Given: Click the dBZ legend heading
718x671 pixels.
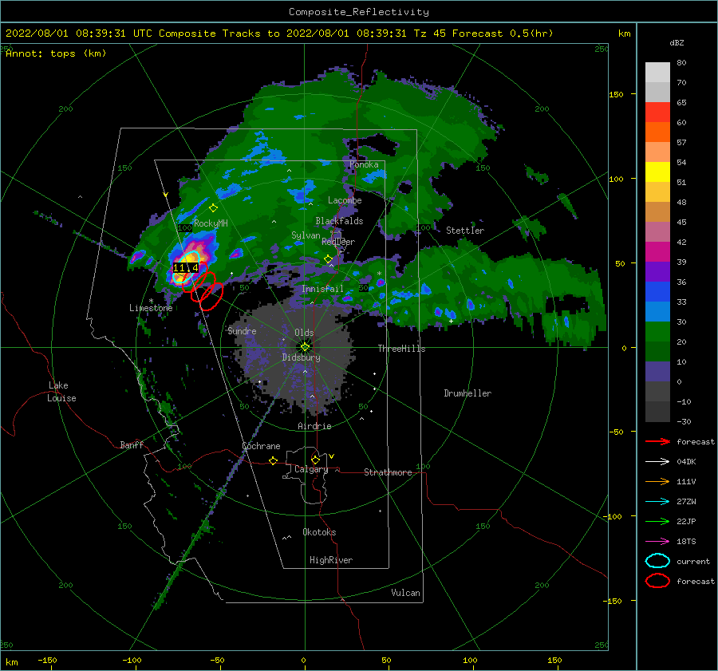Looking at the screenshot, I should click(x=677, y=43).
